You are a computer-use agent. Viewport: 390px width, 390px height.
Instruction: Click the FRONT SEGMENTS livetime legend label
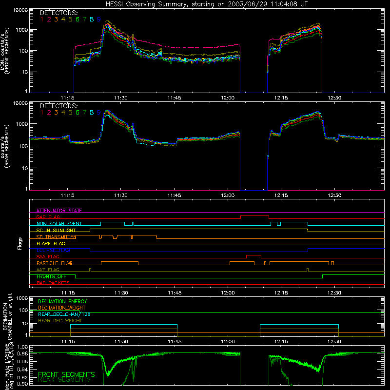[66, 374]
